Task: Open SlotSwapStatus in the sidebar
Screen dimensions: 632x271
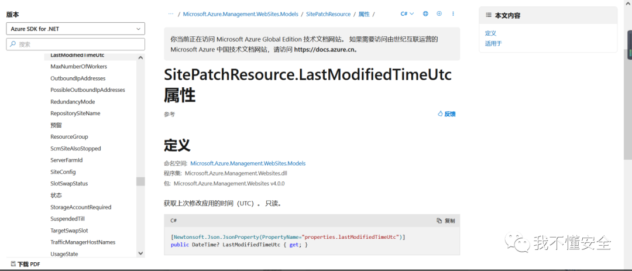Action: tap(69, 183)
